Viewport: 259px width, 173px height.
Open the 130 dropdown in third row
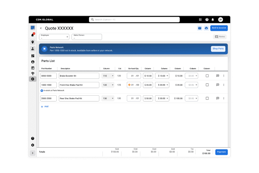pos(108,98)
